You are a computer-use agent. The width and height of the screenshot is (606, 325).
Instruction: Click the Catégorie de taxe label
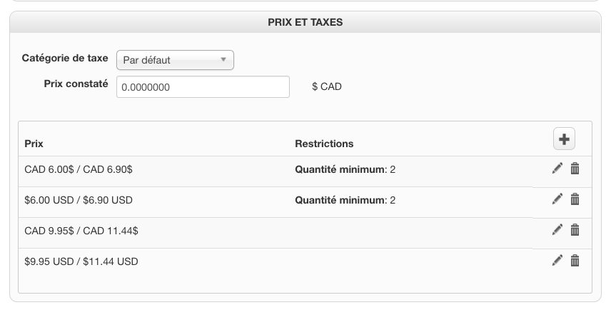(65, 59)
